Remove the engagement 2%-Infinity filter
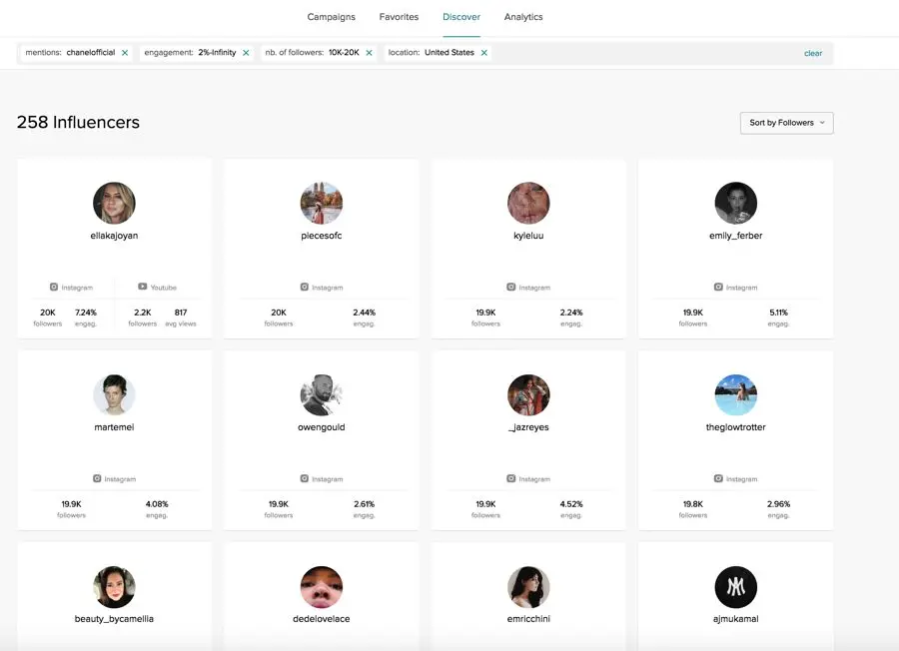The image size is (899, 651). 246,53
